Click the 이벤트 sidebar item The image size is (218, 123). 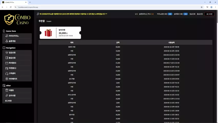(x=17, y=90)
